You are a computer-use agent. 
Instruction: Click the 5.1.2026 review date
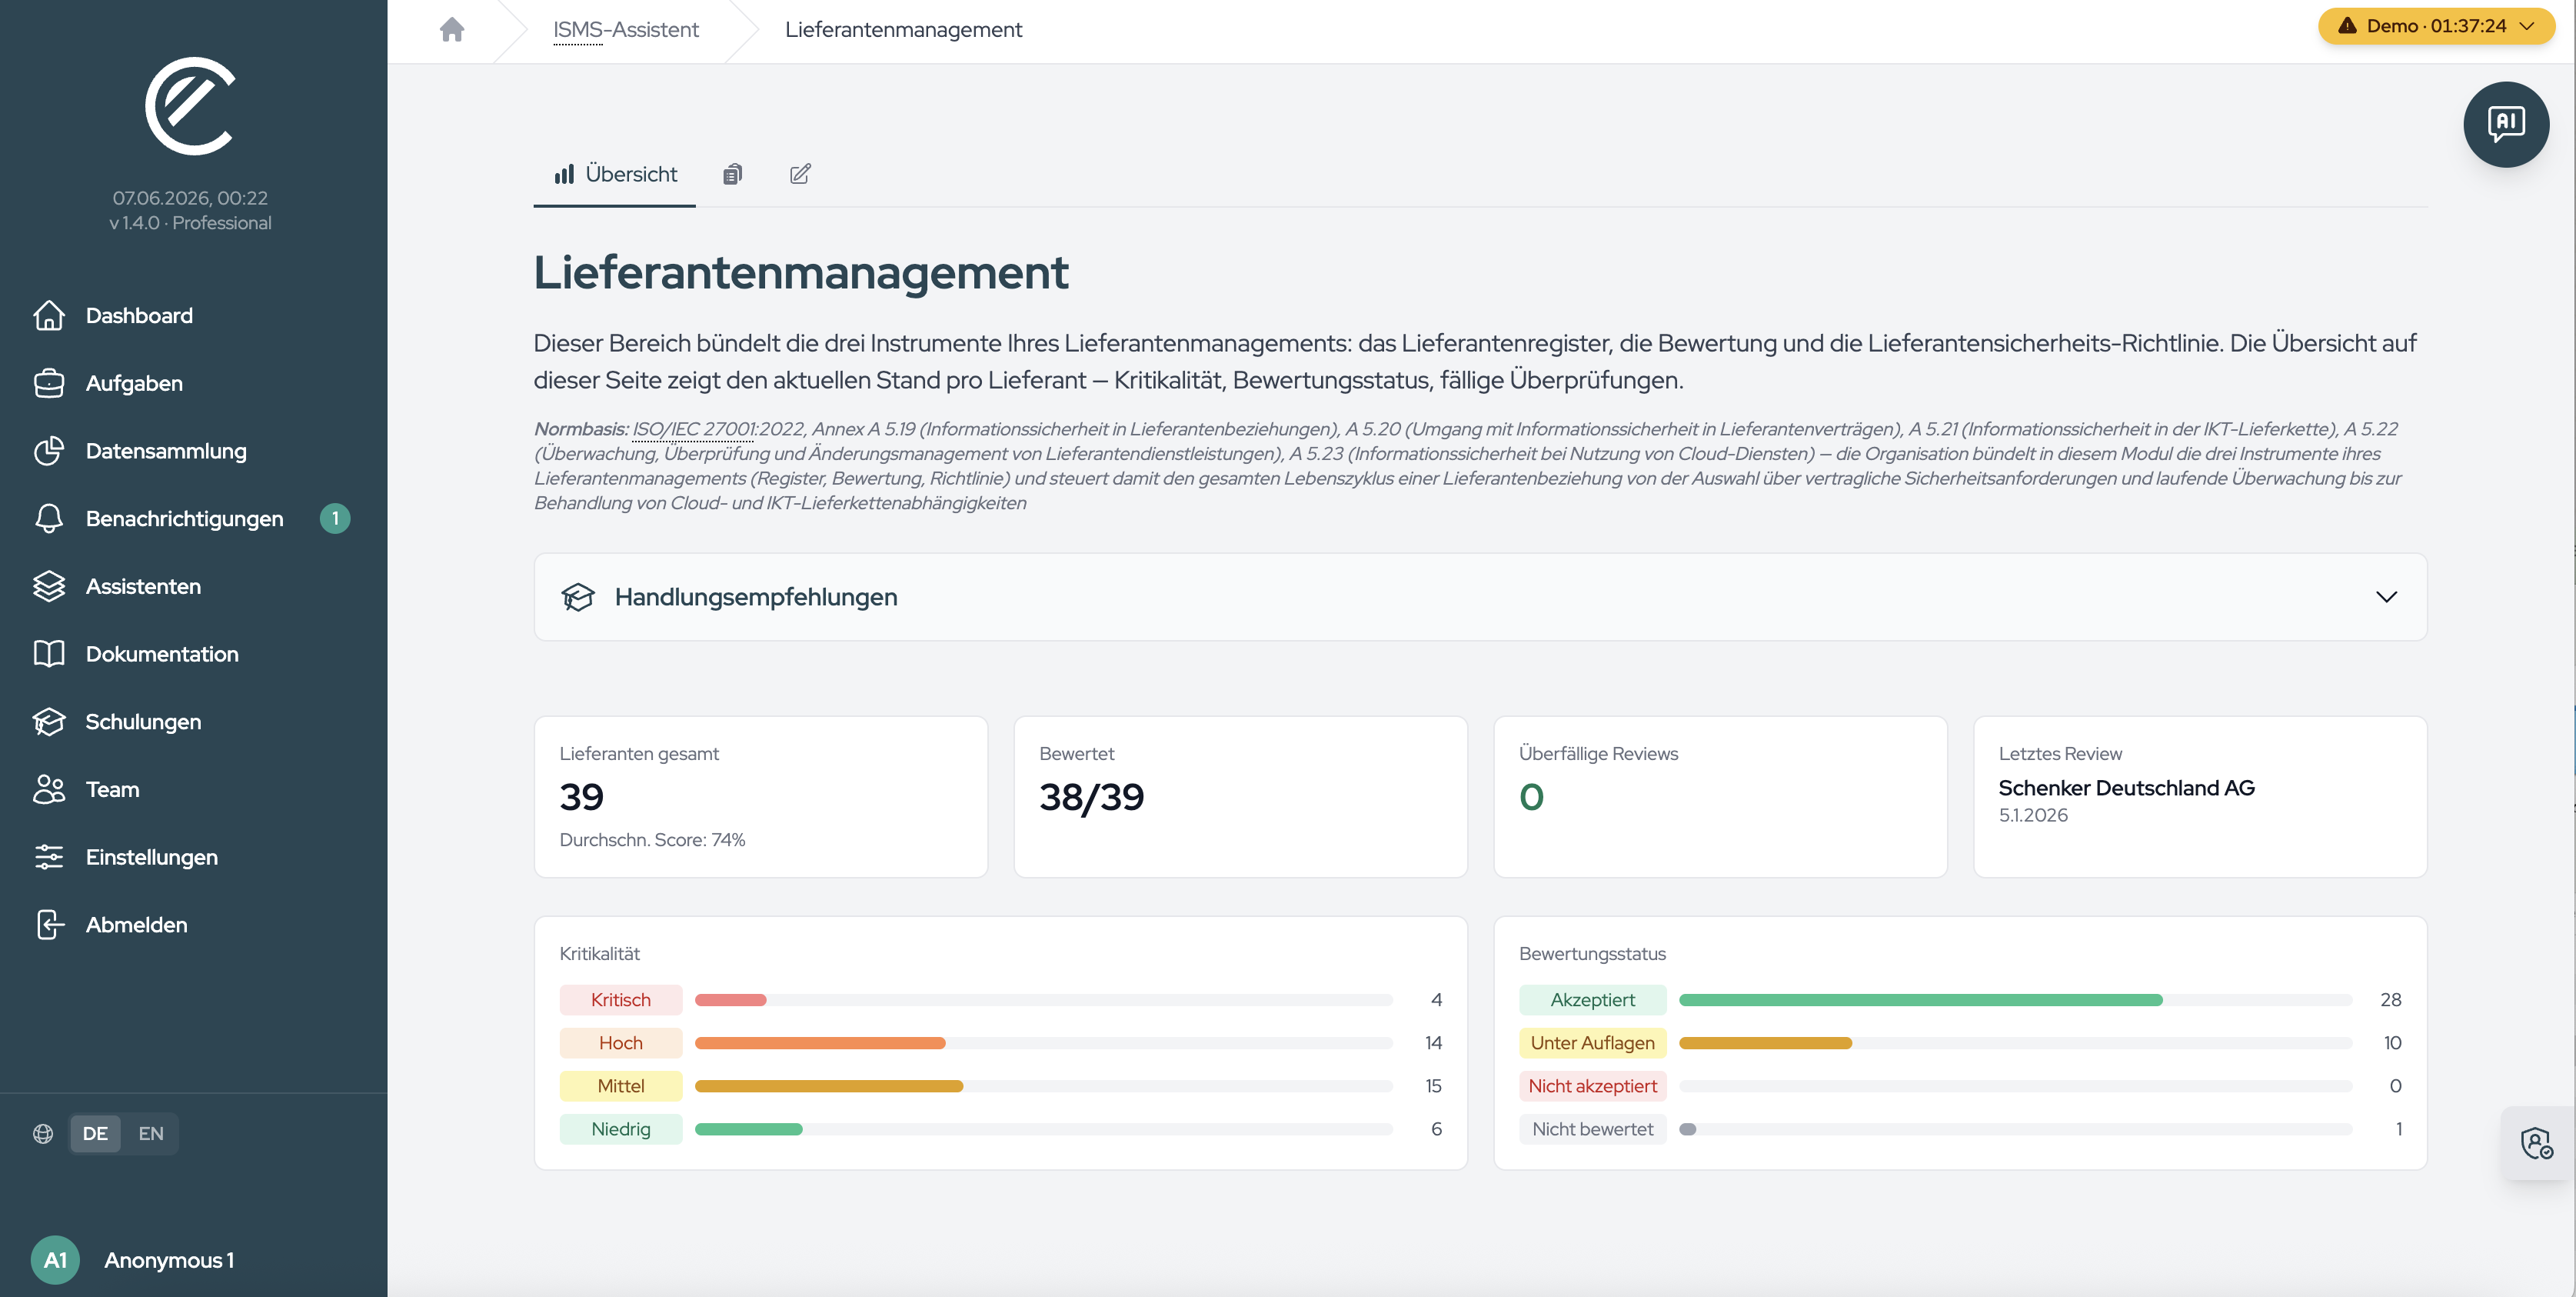[2033, 815]
